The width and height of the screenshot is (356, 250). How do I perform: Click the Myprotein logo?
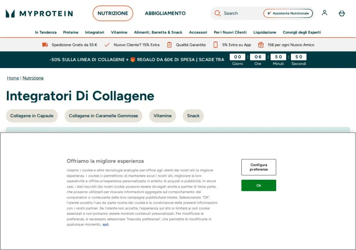tap(39, 13)
